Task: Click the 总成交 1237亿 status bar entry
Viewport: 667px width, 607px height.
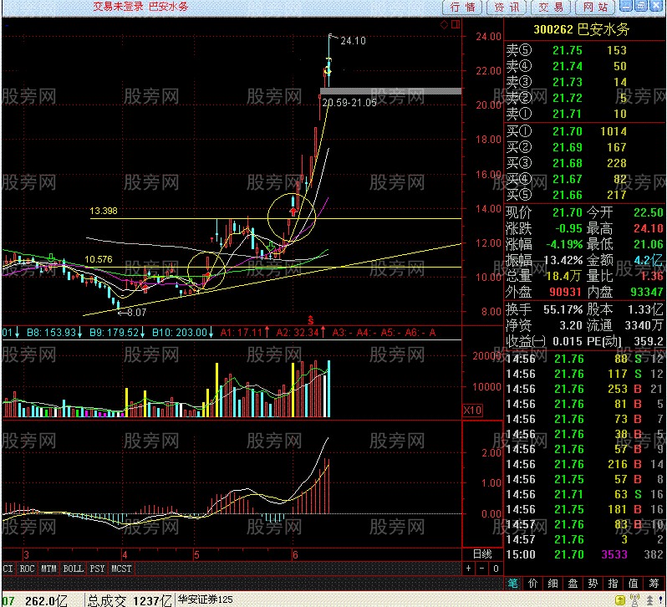Action: [x=130, y=600]
